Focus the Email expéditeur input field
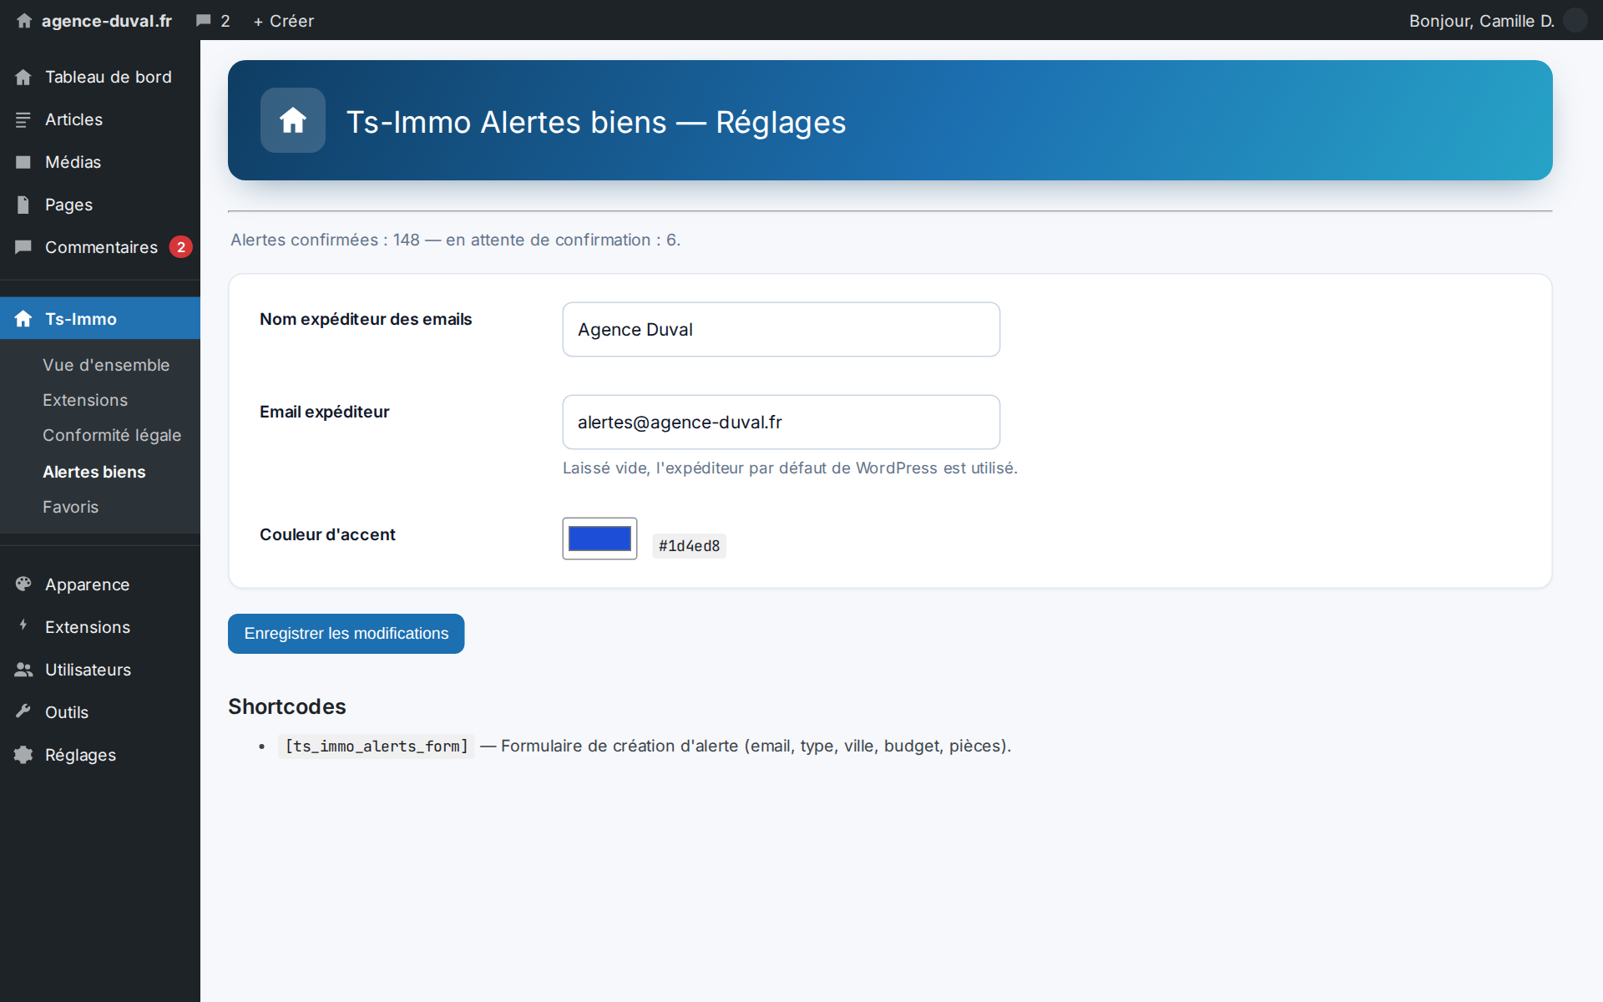The height and width of the screenshot is (1002, 1603). (781, 422)
